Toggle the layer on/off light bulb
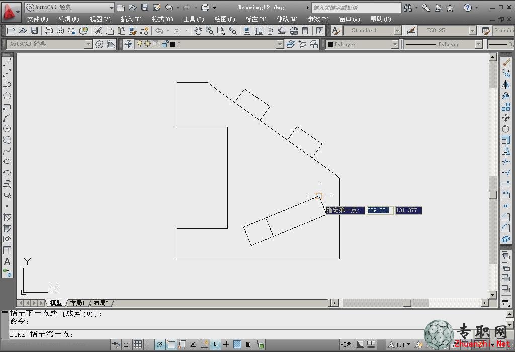The width and height of the screenshot is (515, 352). coord(140,44)
